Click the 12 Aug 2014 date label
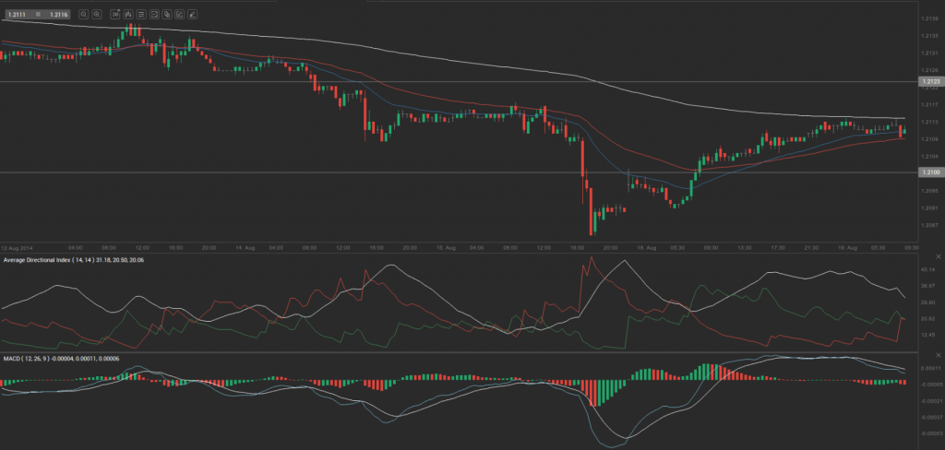 pos(17,248)
